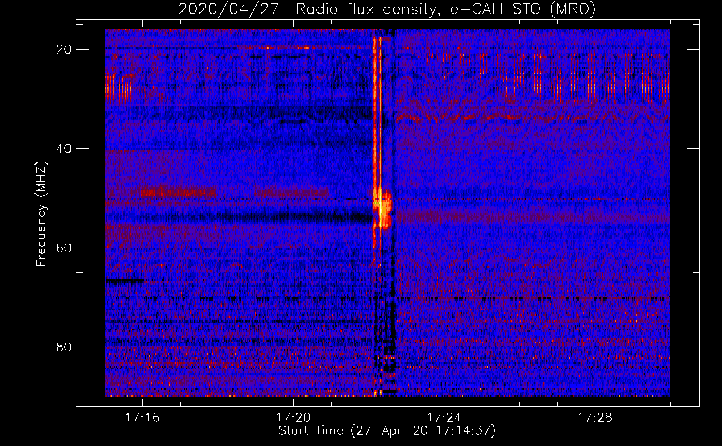Screen dimensions: 722x446
Task: Click the 40 MHz frequency tick label
Action: pyautogui.click(x=64, y=149)
